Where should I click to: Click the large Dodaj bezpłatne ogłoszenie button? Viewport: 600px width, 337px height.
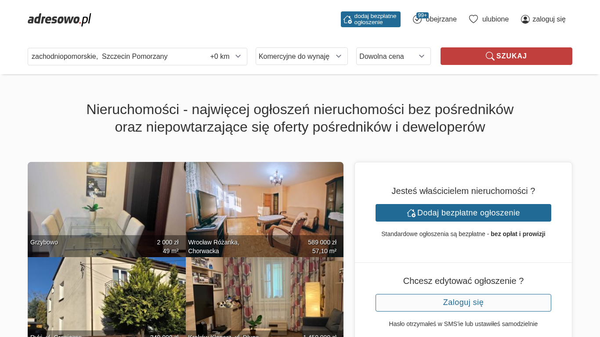click(463, 213)
